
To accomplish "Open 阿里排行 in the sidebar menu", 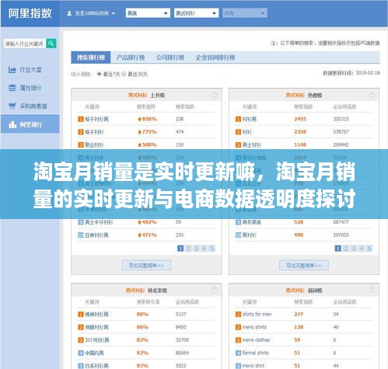I will pos(30,124).
